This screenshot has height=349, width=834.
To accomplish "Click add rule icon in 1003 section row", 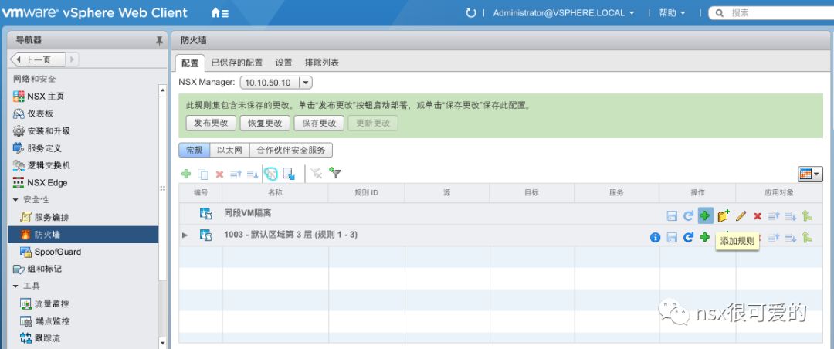I will [705, 237].
